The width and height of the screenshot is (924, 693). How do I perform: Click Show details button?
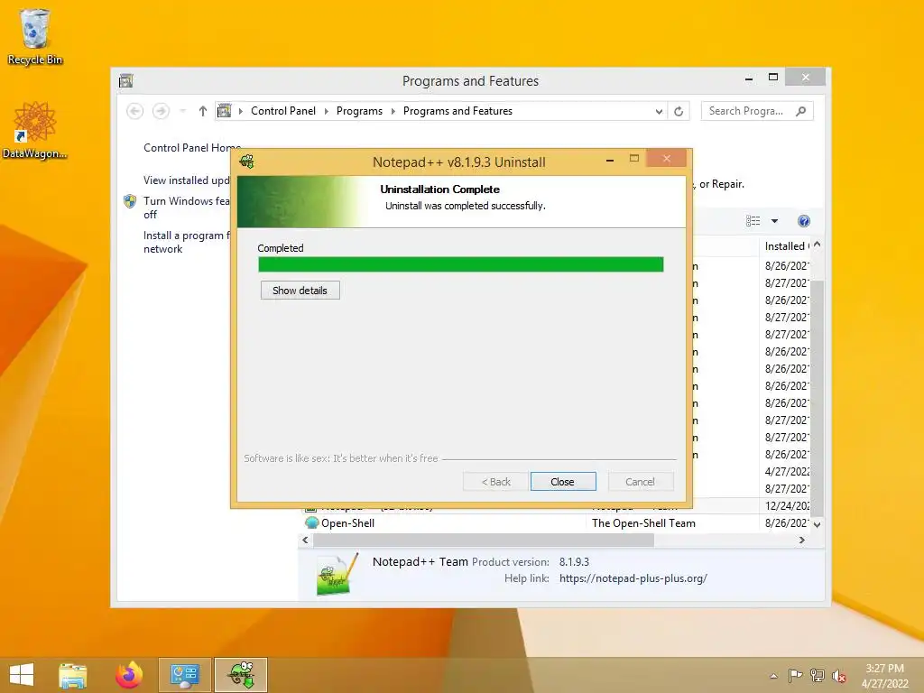click(x=300, y=291)
